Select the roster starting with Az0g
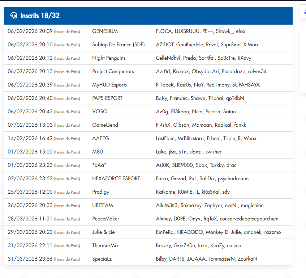 (196, 111)
